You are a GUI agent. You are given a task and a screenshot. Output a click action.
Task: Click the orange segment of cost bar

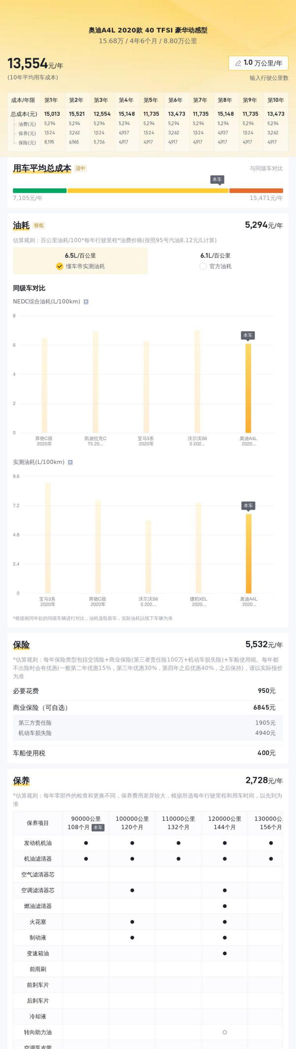point(256,191)
